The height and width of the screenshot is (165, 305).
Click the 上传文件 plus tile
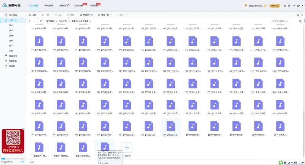[127, 148]
